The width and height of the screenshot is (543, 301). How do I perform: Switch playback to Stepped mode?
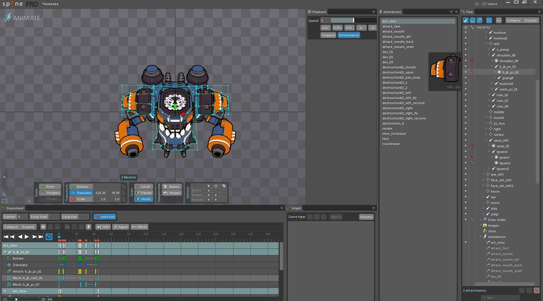(328, 35)
